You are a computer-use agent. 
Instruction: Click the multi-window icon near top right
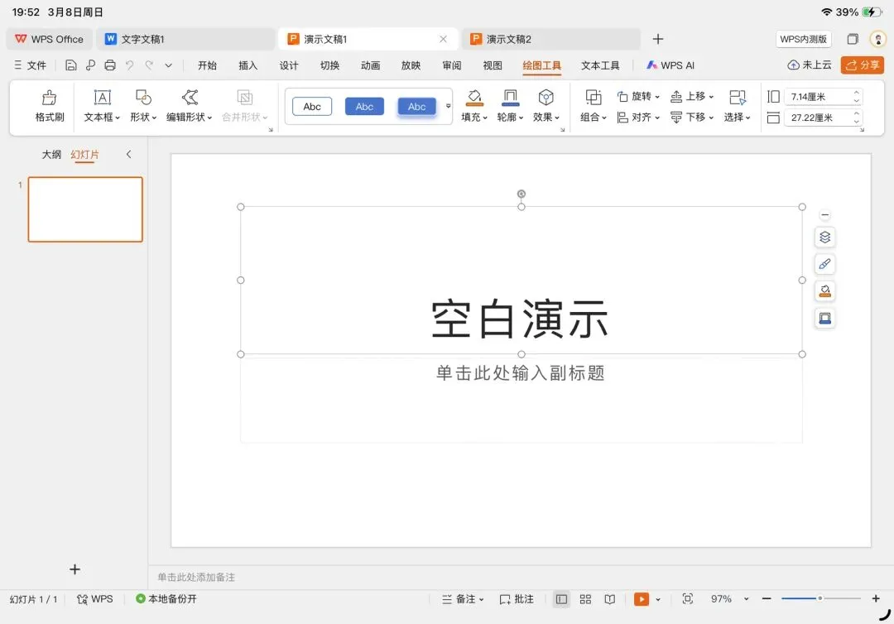pos(853,39)
